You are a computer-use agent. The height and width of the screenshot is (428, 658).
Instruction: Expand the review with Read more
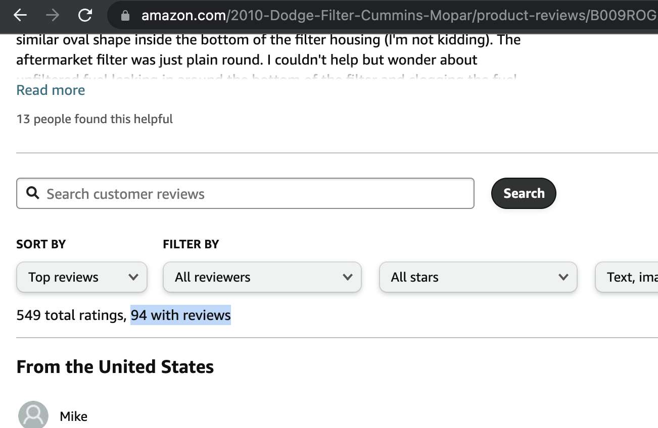(x=51, y=90)
